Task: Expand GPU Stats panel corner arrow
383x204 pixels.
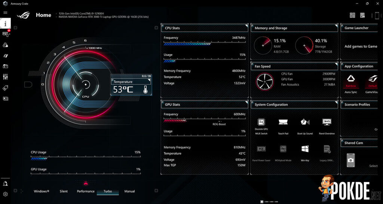Action: tap(246, 102)
